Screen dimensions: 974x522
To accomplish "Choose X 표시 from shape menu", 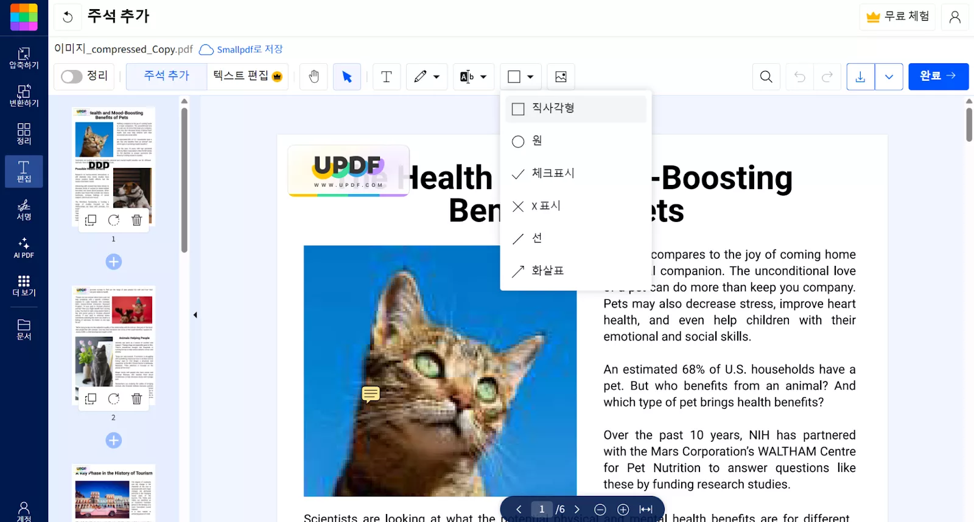I will click(576, 206).
